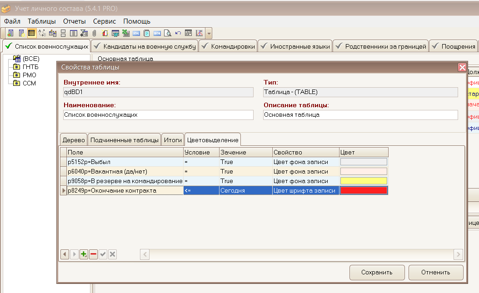
Task: Click the chart graph toolbar icon
Action: pos(199,33)
